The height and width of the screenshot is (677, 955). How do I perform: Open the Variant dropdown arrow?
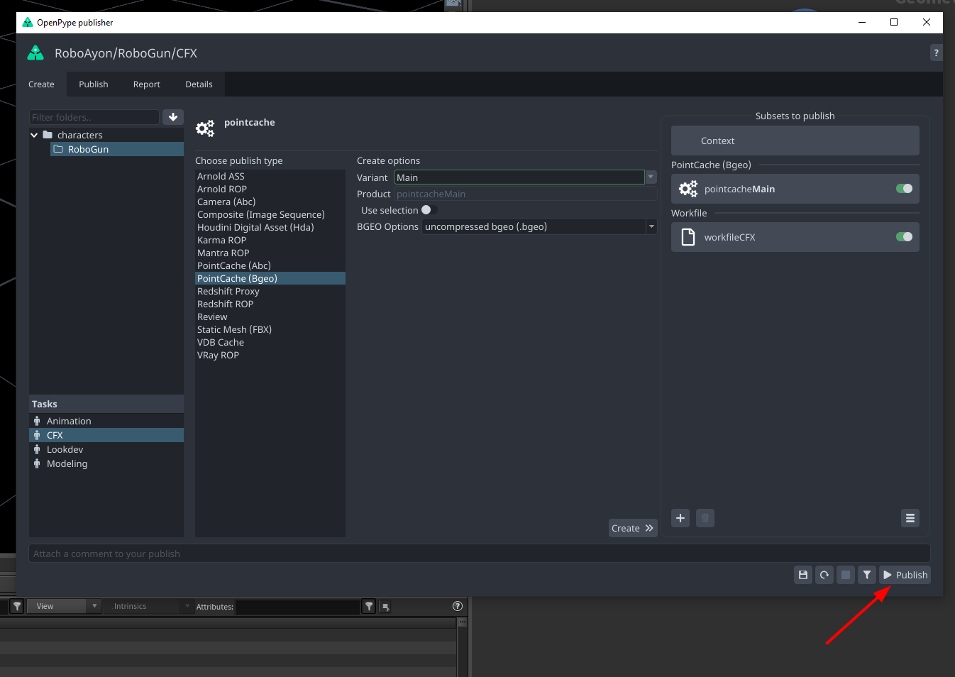click(x=650, y=177)
